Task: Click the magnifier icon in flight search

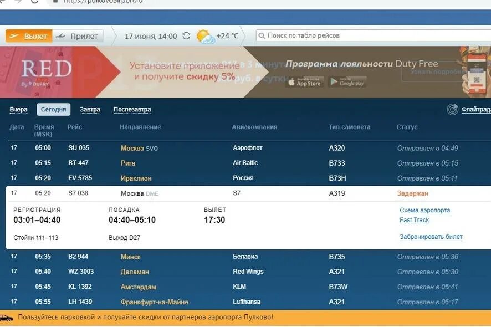Action: tap(262, 35)
